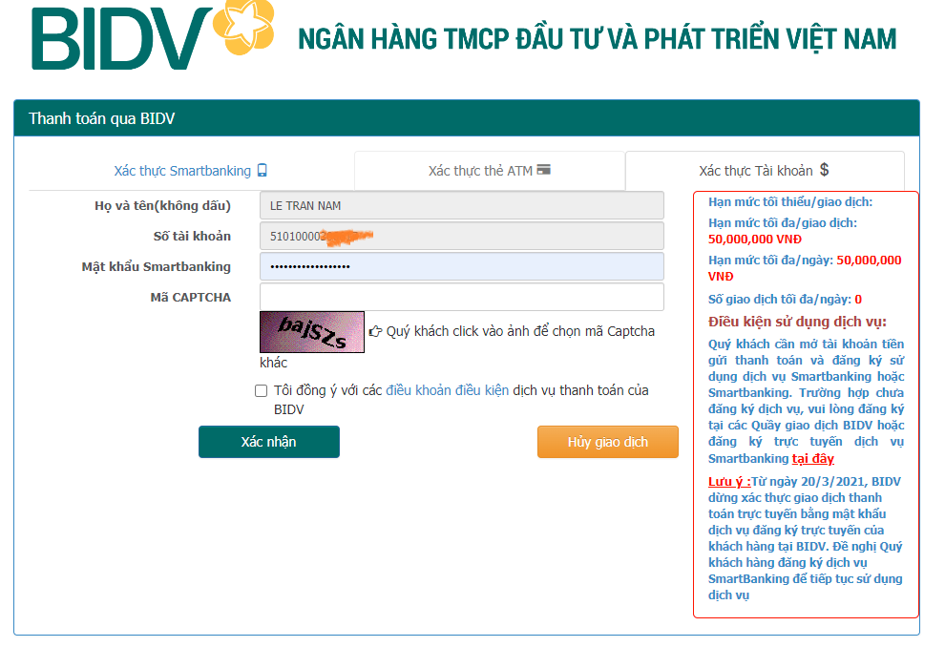The height and width of the screenshot is (647, 945).
Task: Open the điều khoản điều kiện link
Action: click(447, 390)
